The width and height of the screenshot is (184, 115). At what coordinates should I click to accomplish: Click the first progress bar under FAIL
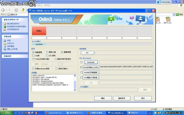point(39,38)
